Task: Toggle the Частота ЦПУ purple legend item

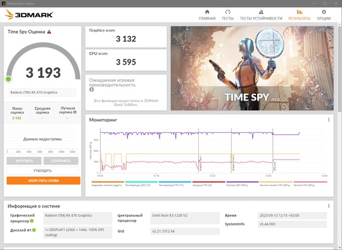Action: tap(243, 184)
